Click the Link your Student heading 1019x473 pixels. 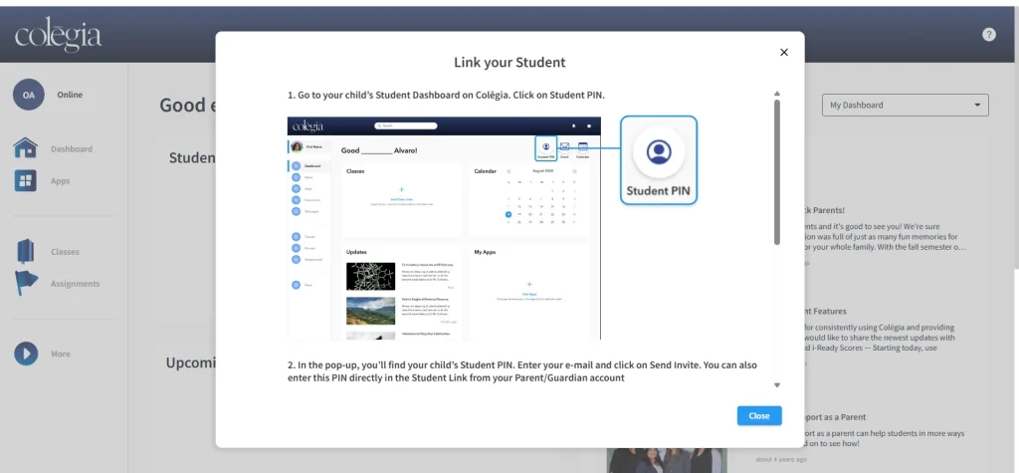pos(509,63)
